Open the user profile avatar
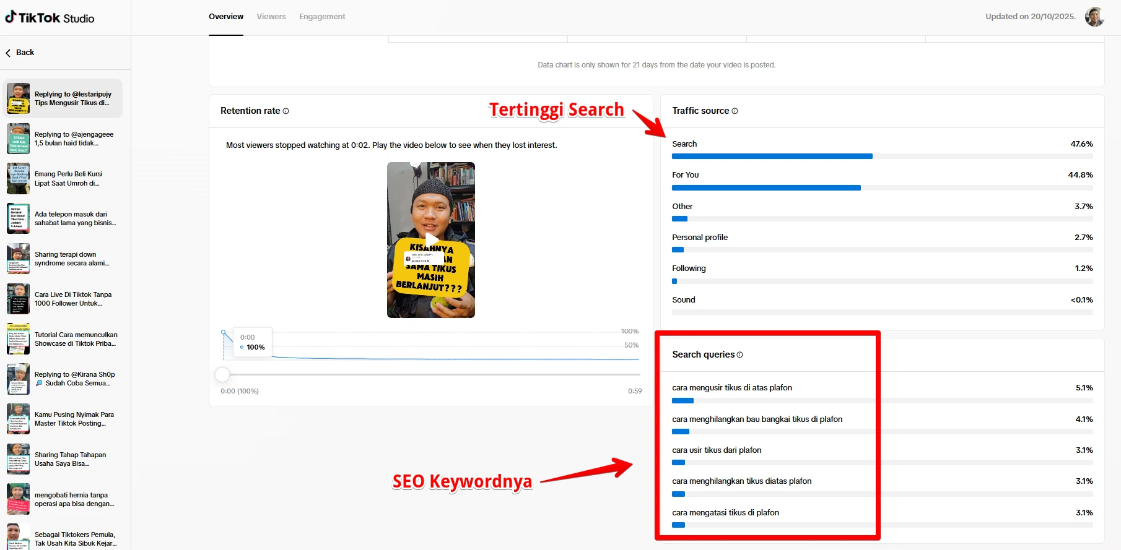This screenshot has height=550, width=1121. click(x=1094, y=17)
